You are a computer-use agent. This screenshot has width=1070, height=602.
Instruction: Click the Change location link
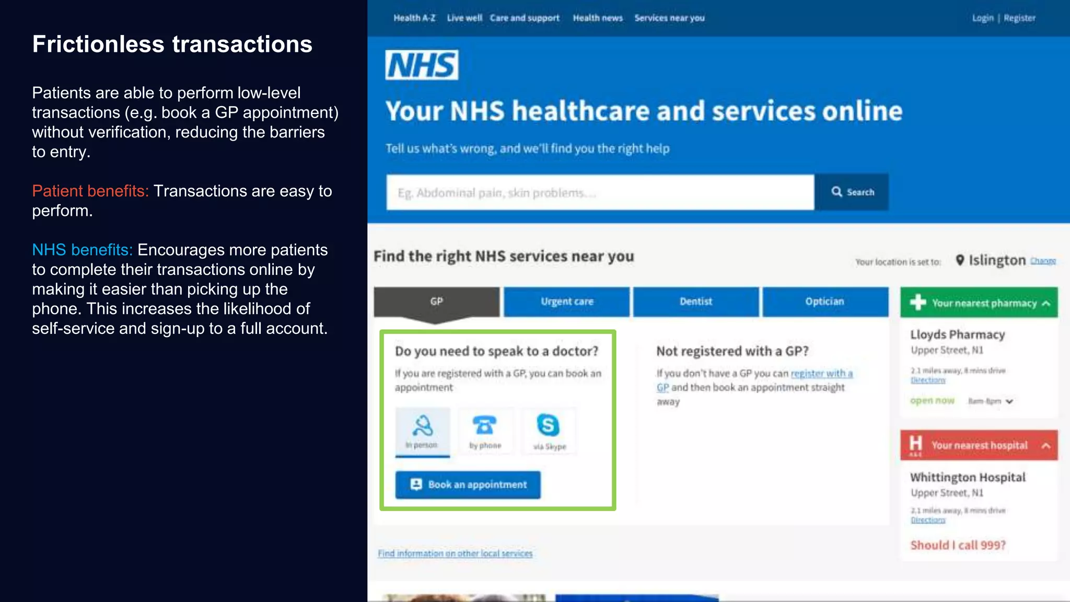[1043, 261]
